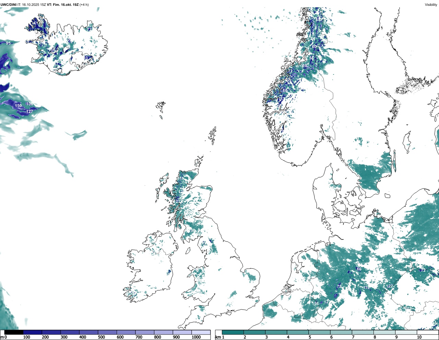Click the '150' visibility value west of Iceland
The width and height of the screenshot is (439, 340).
pyautogui.click(x=18, y=106)
